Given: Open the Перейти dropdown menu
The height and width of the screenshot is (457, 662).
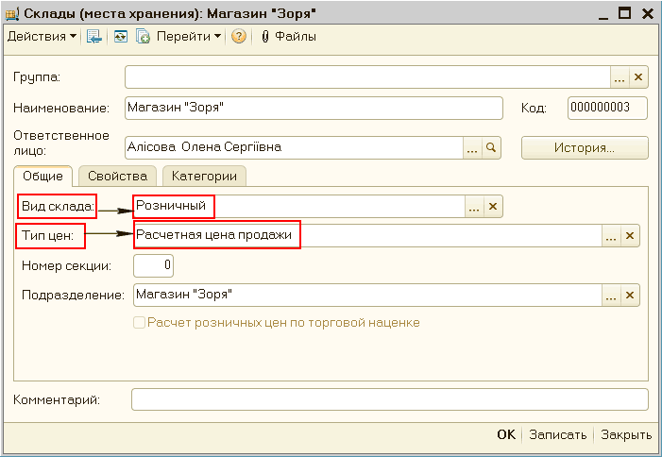Looking at the screenshot, I should click(190, 37).
